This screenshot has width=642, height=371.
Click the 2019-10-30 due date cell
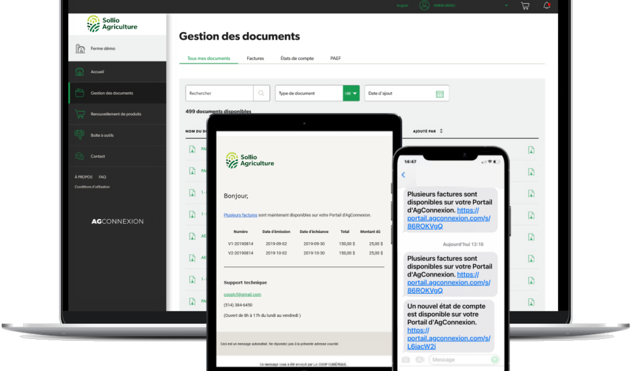tap(314, 253)
